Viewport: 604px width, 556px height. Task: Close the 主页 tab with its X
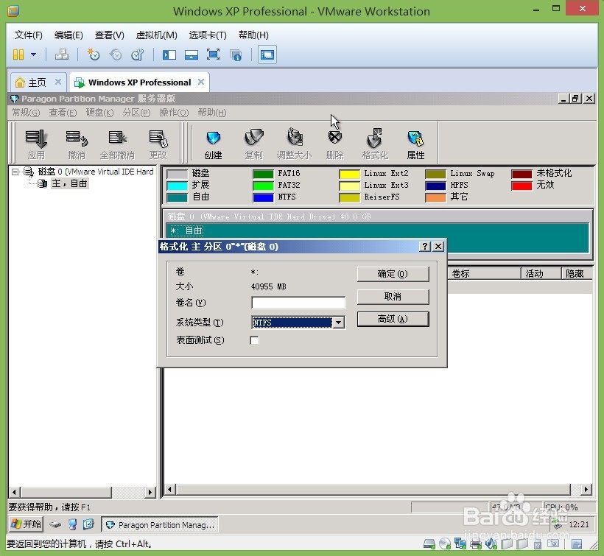click(57, 82)
